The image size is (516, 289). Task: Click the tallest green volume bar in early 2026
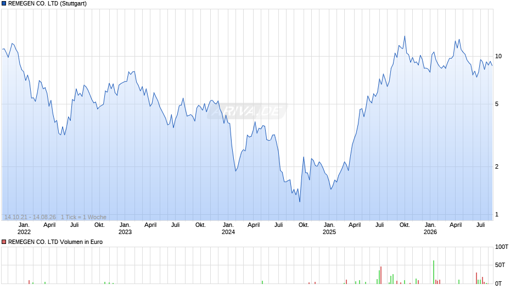tap(434, 272)
